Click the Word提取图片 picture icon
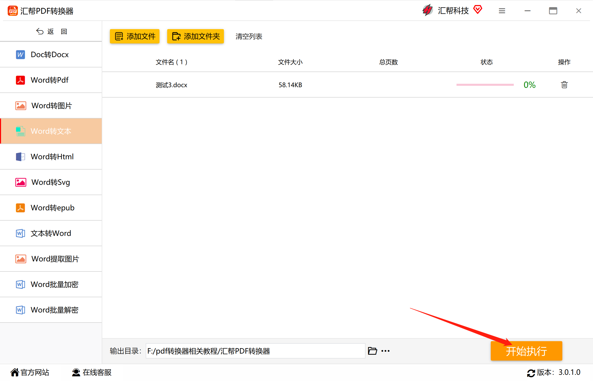The width and height of the screenshot is (593, 381). pos(21,259)
